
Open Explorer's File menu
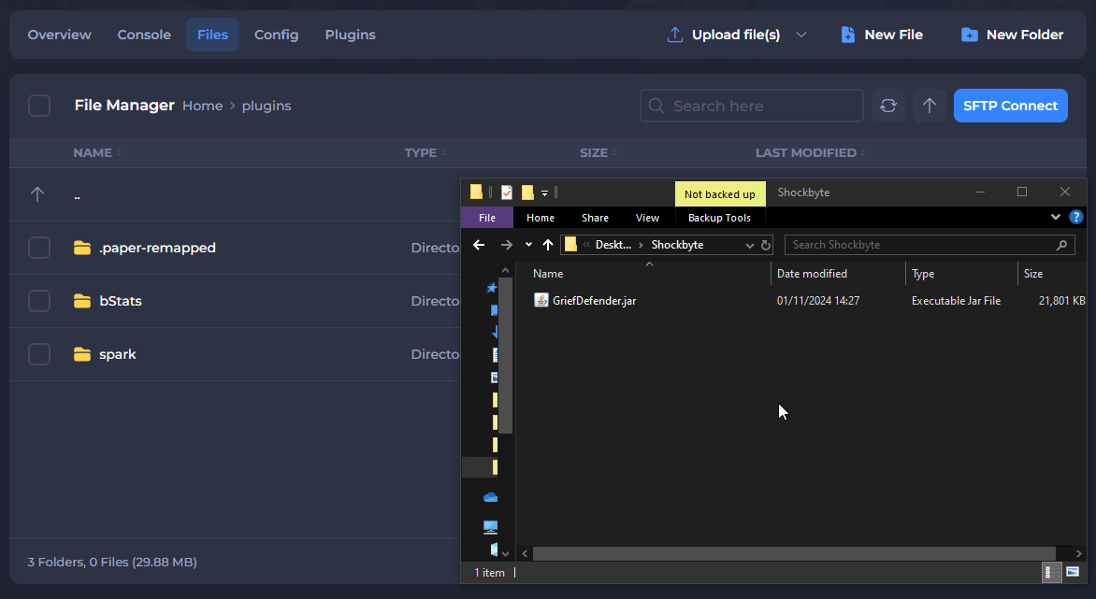(x=487, y=218)
